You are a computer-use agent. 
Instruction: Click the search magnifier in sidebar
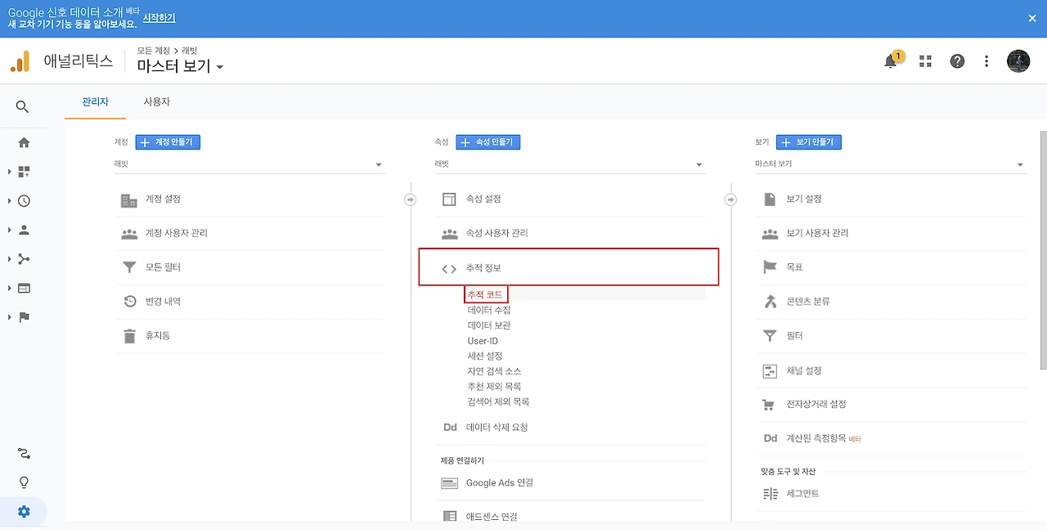point(23,107)
